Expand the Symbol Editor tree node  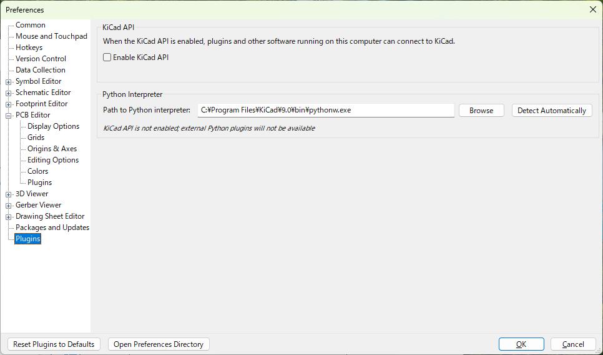(9, 82)
